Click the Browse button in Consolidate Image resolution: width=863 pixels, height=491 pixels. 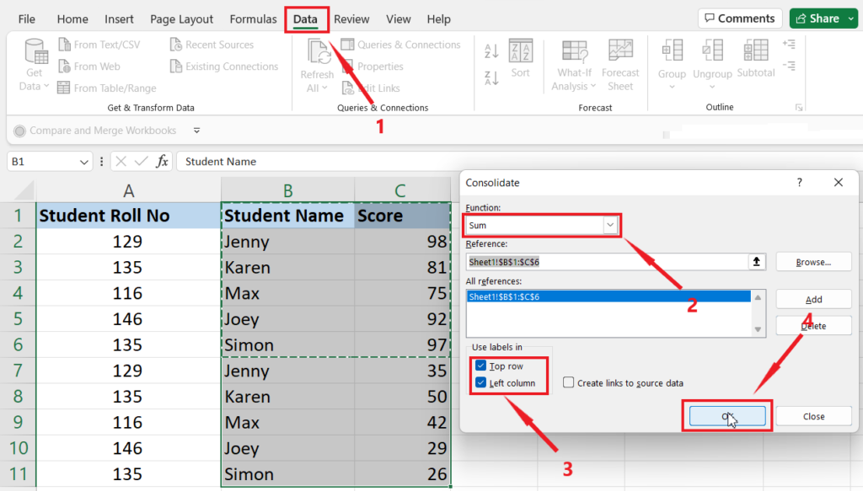(x=812, y=262)
